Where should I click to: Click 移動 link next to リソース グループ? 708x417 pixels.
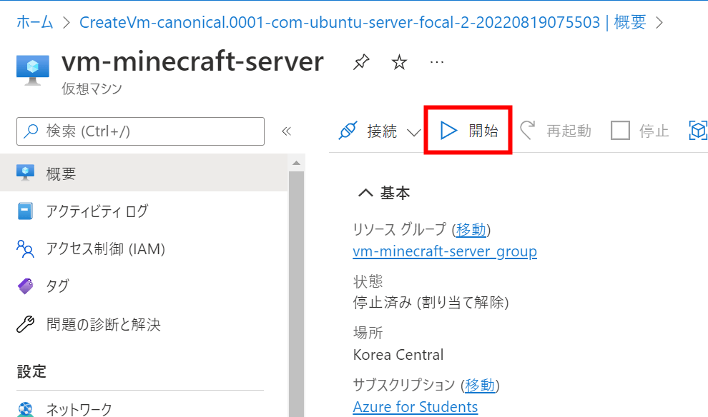click(x=471, y=229)
